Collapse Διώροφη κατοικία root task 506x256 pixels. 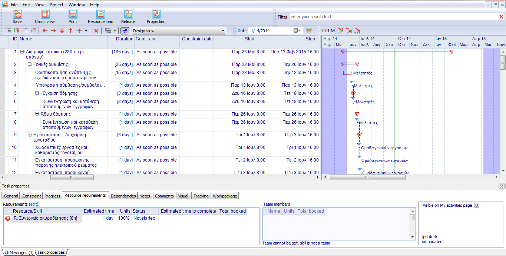click(x=22, y=52)
